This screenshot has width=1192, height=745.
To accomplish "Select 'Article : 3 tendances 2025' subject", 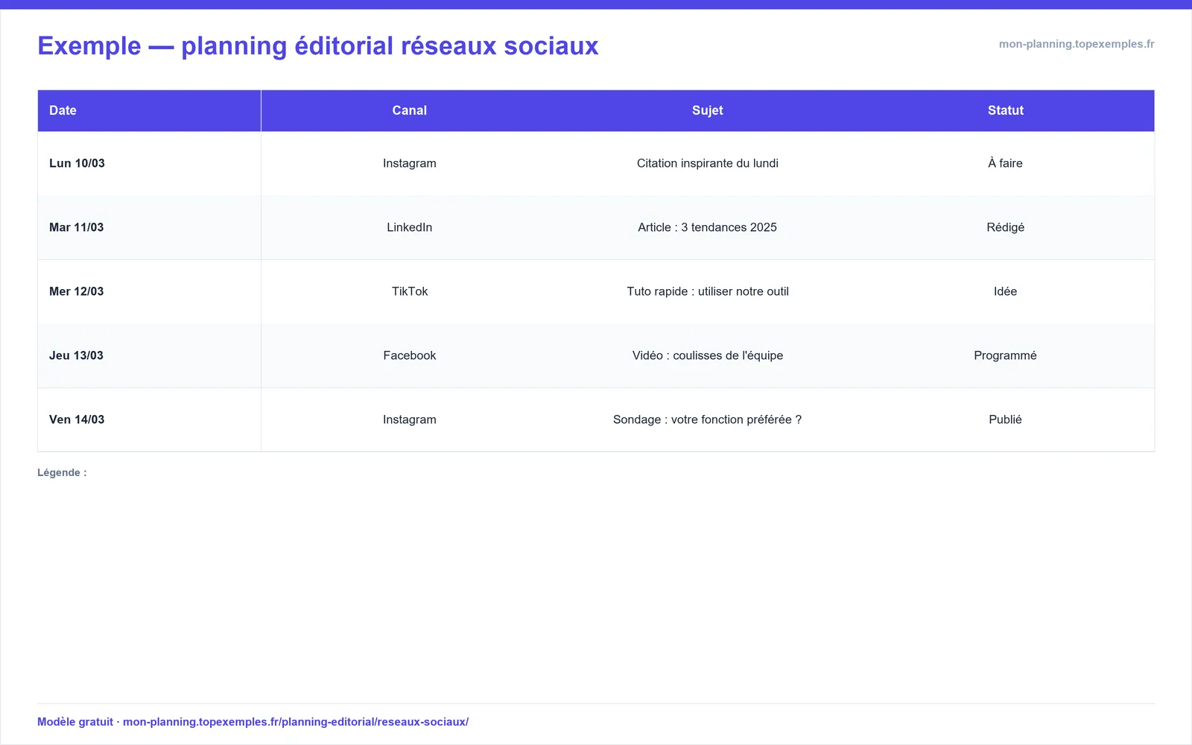I will [707, 227].
